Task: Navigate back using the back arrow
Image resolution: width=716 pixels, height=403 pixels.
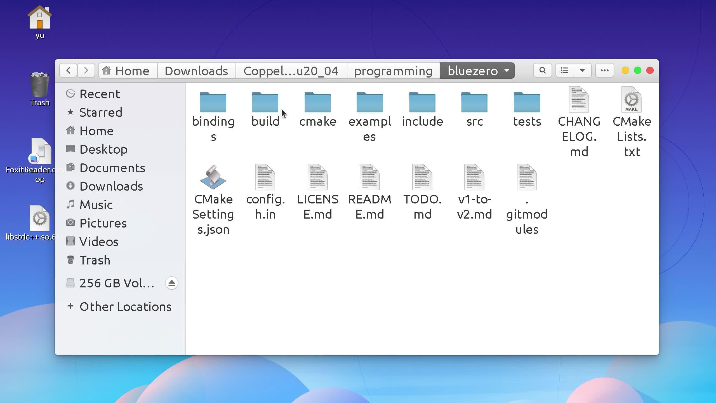Action: point(68,70)
